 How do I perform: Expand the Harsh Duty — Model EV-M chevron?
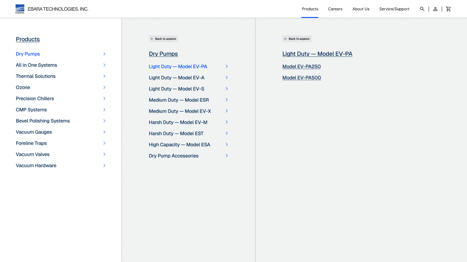pyautogui.click(x=227, y=122)
